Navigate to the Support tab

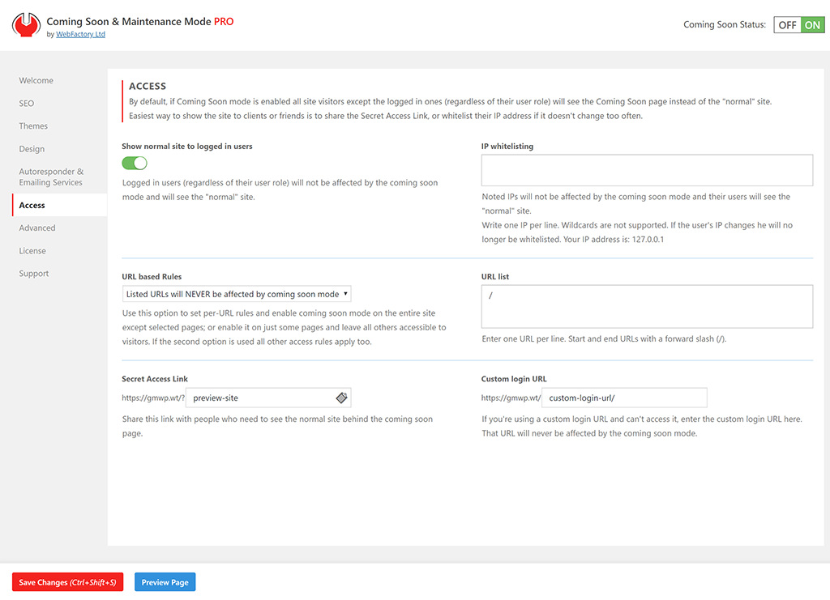coord(34,274)
